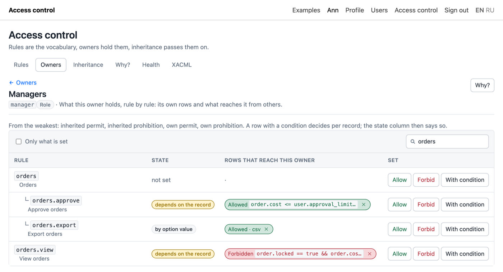Image resolution: width=503 pixels, height=272 pixels.
Task: Open Examples in the top navigation
Action: tap(306, 10)
